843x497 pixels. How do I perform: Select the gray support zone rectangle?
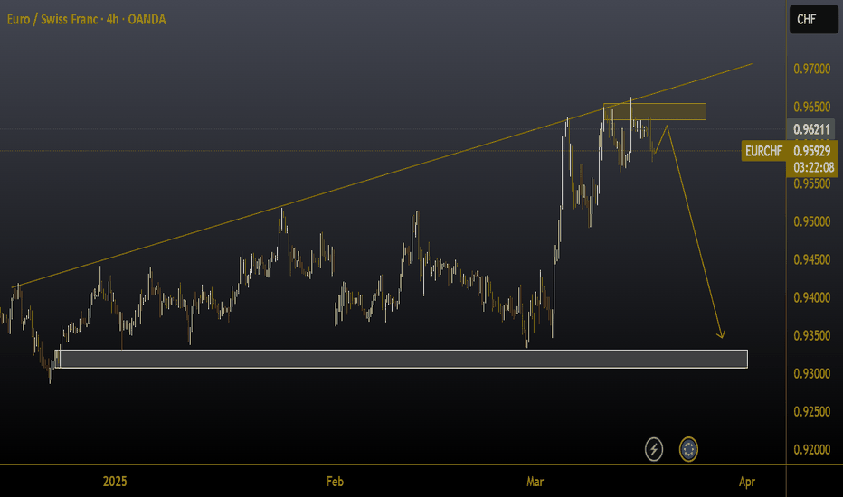401,359
